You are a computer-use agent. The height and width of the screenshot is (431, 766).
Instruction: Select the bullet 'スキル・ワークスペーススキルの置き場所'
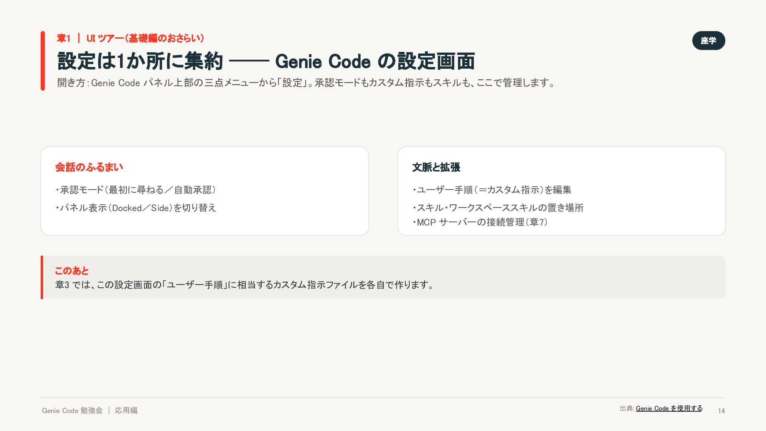[498, 208]
